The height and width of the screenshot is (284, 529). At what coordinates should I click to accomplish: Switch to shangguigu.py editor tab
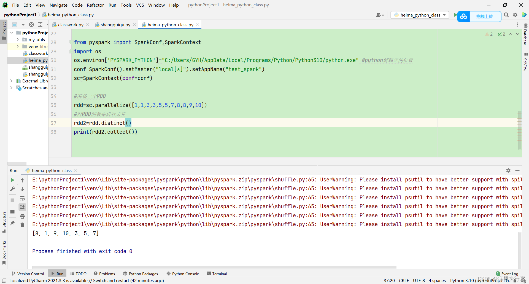click(115, 25)
